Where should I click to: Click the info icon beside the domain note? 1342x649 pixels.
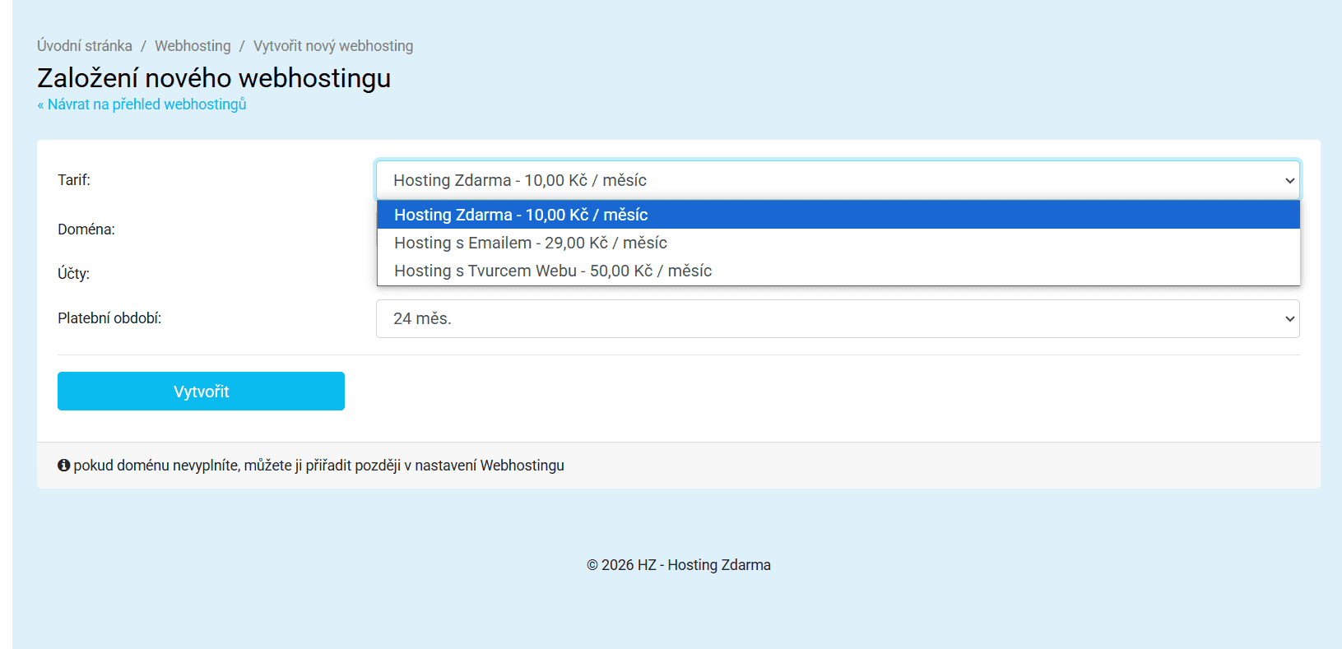[63, 466]
